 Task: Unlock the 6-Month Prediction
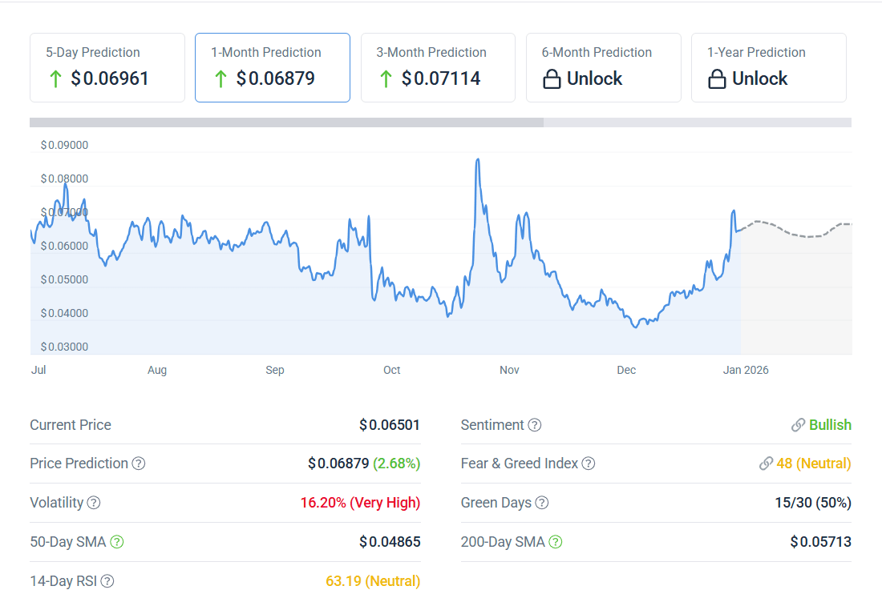pos(604,68)
